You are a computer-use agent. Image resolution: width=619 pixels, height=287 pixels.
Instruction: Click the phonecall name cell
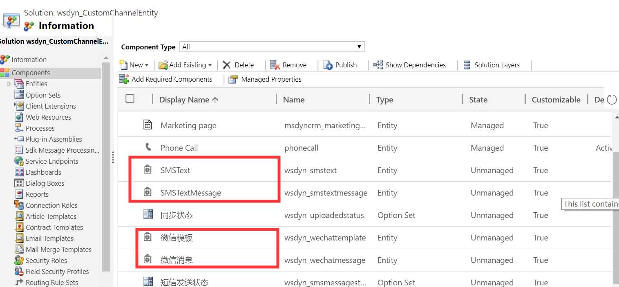tap(302, 148)
